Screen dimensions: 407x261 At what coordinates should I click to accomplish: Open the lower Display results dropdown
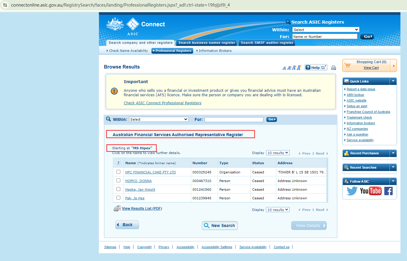(x=278, y=210)
